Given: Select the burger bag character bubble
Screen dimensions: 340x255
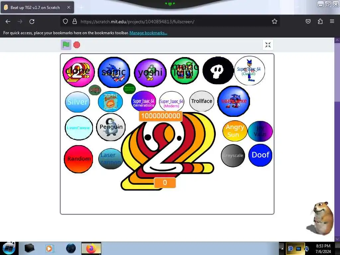Looking at the screenshot, I should 110,102.
